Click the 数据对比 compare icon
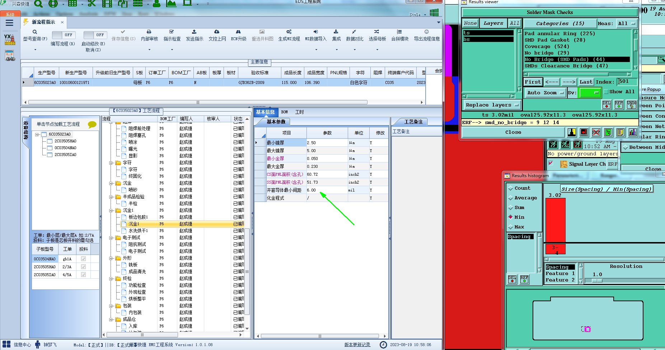Image resolution: width=665 pixels, height=350 pixels. pyautogui.click(x=354, y=32)
